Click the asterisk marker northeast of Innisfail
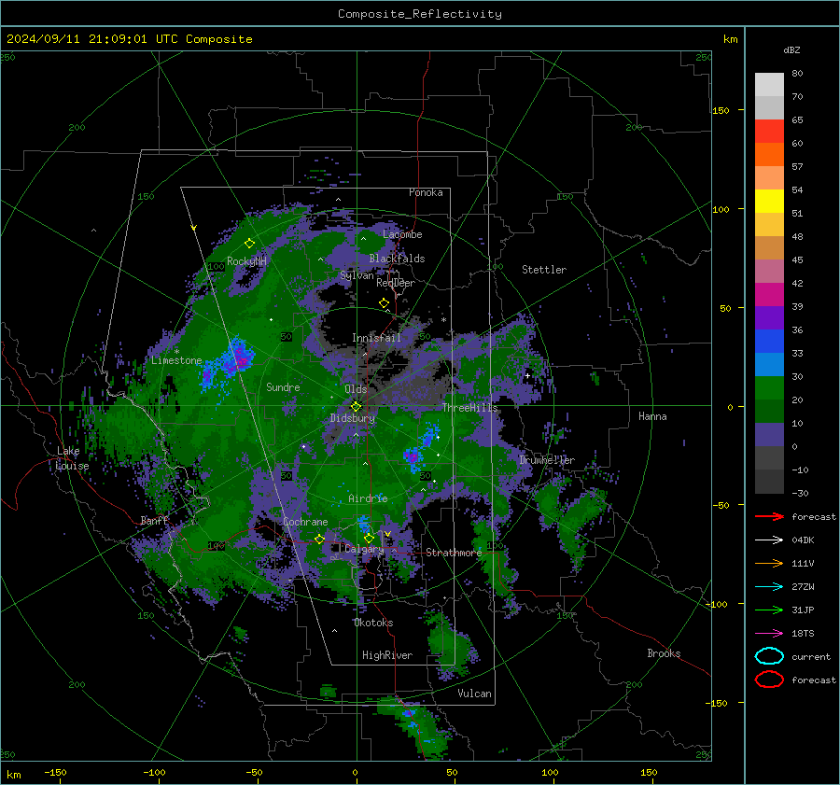The width and height of the screenshot is (840, 785). coord(443,320)
